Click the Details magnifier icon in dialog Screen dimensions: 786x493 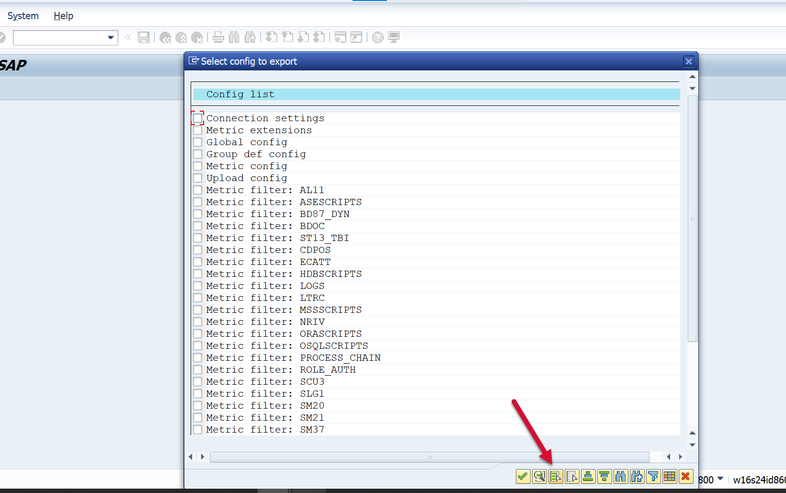tap(539, 476)
